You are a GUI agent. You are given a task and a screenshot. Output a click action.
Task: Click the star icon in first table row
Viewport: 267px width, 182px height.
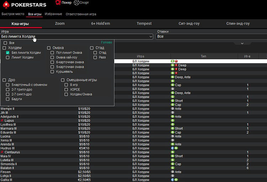pos(177,61)
